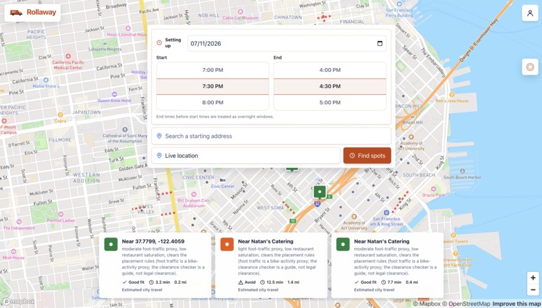Select the 7:30 PM start time
This screenshot has width=542, height=308.
212,87
